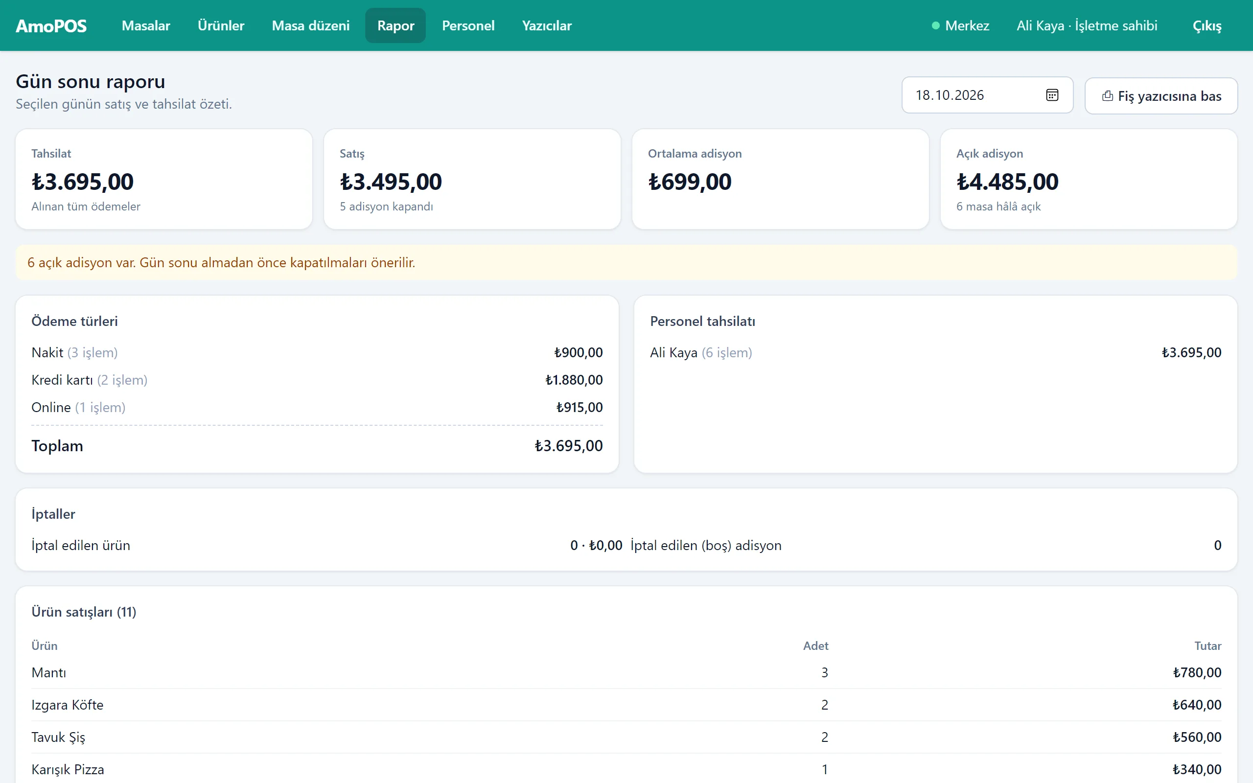
Task: Click the printer icon in the receipt print button
Action: pos(1108,96)
